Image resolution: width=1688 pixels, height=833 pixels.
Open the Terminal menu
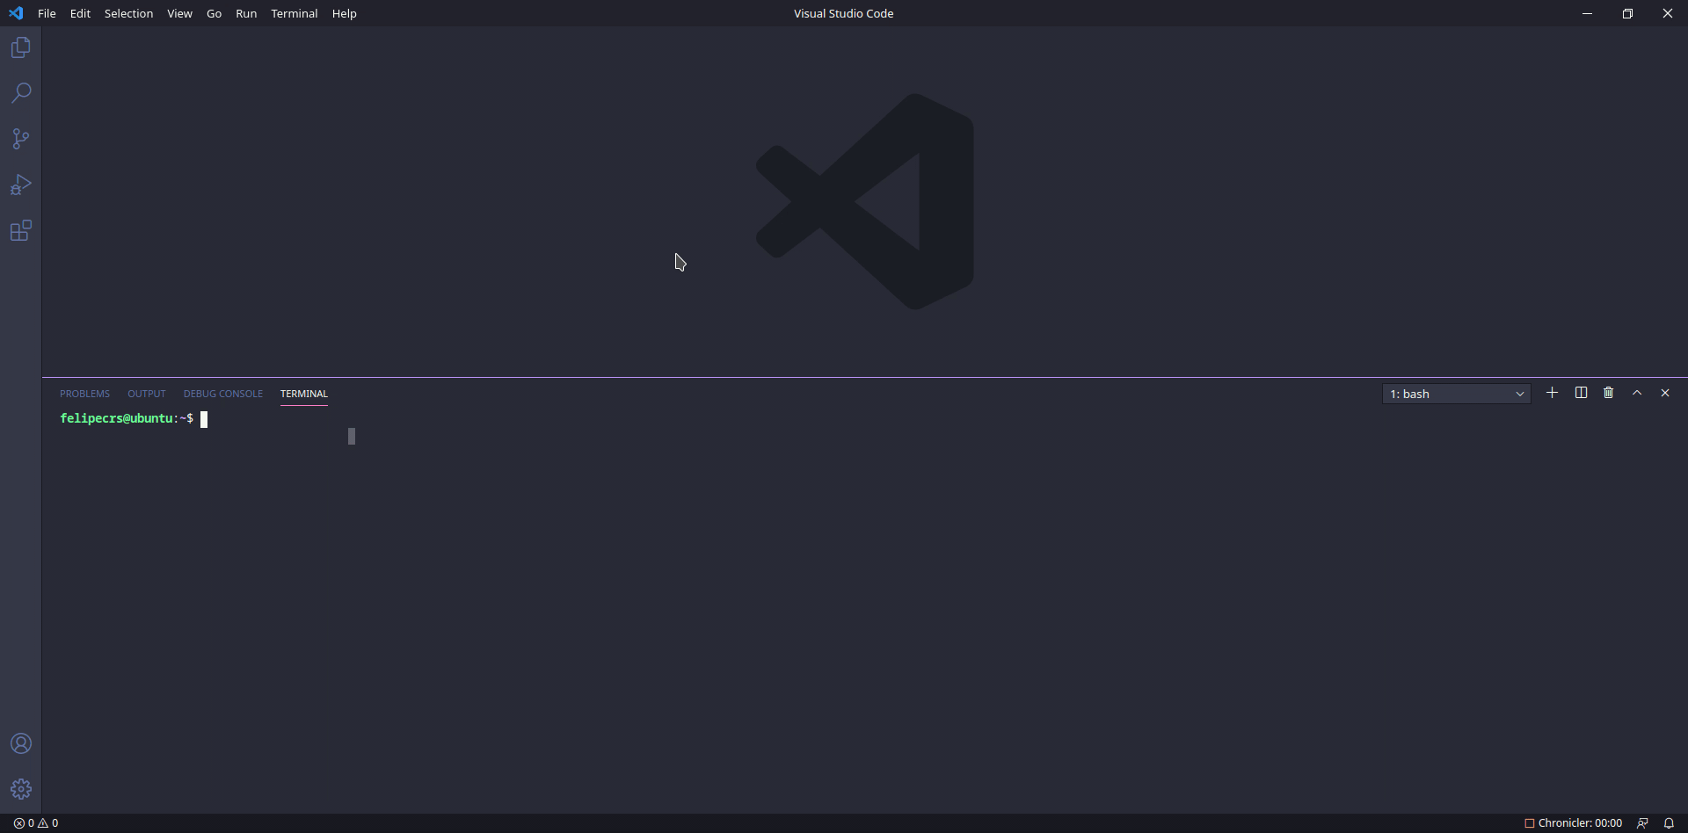[294, 13]
